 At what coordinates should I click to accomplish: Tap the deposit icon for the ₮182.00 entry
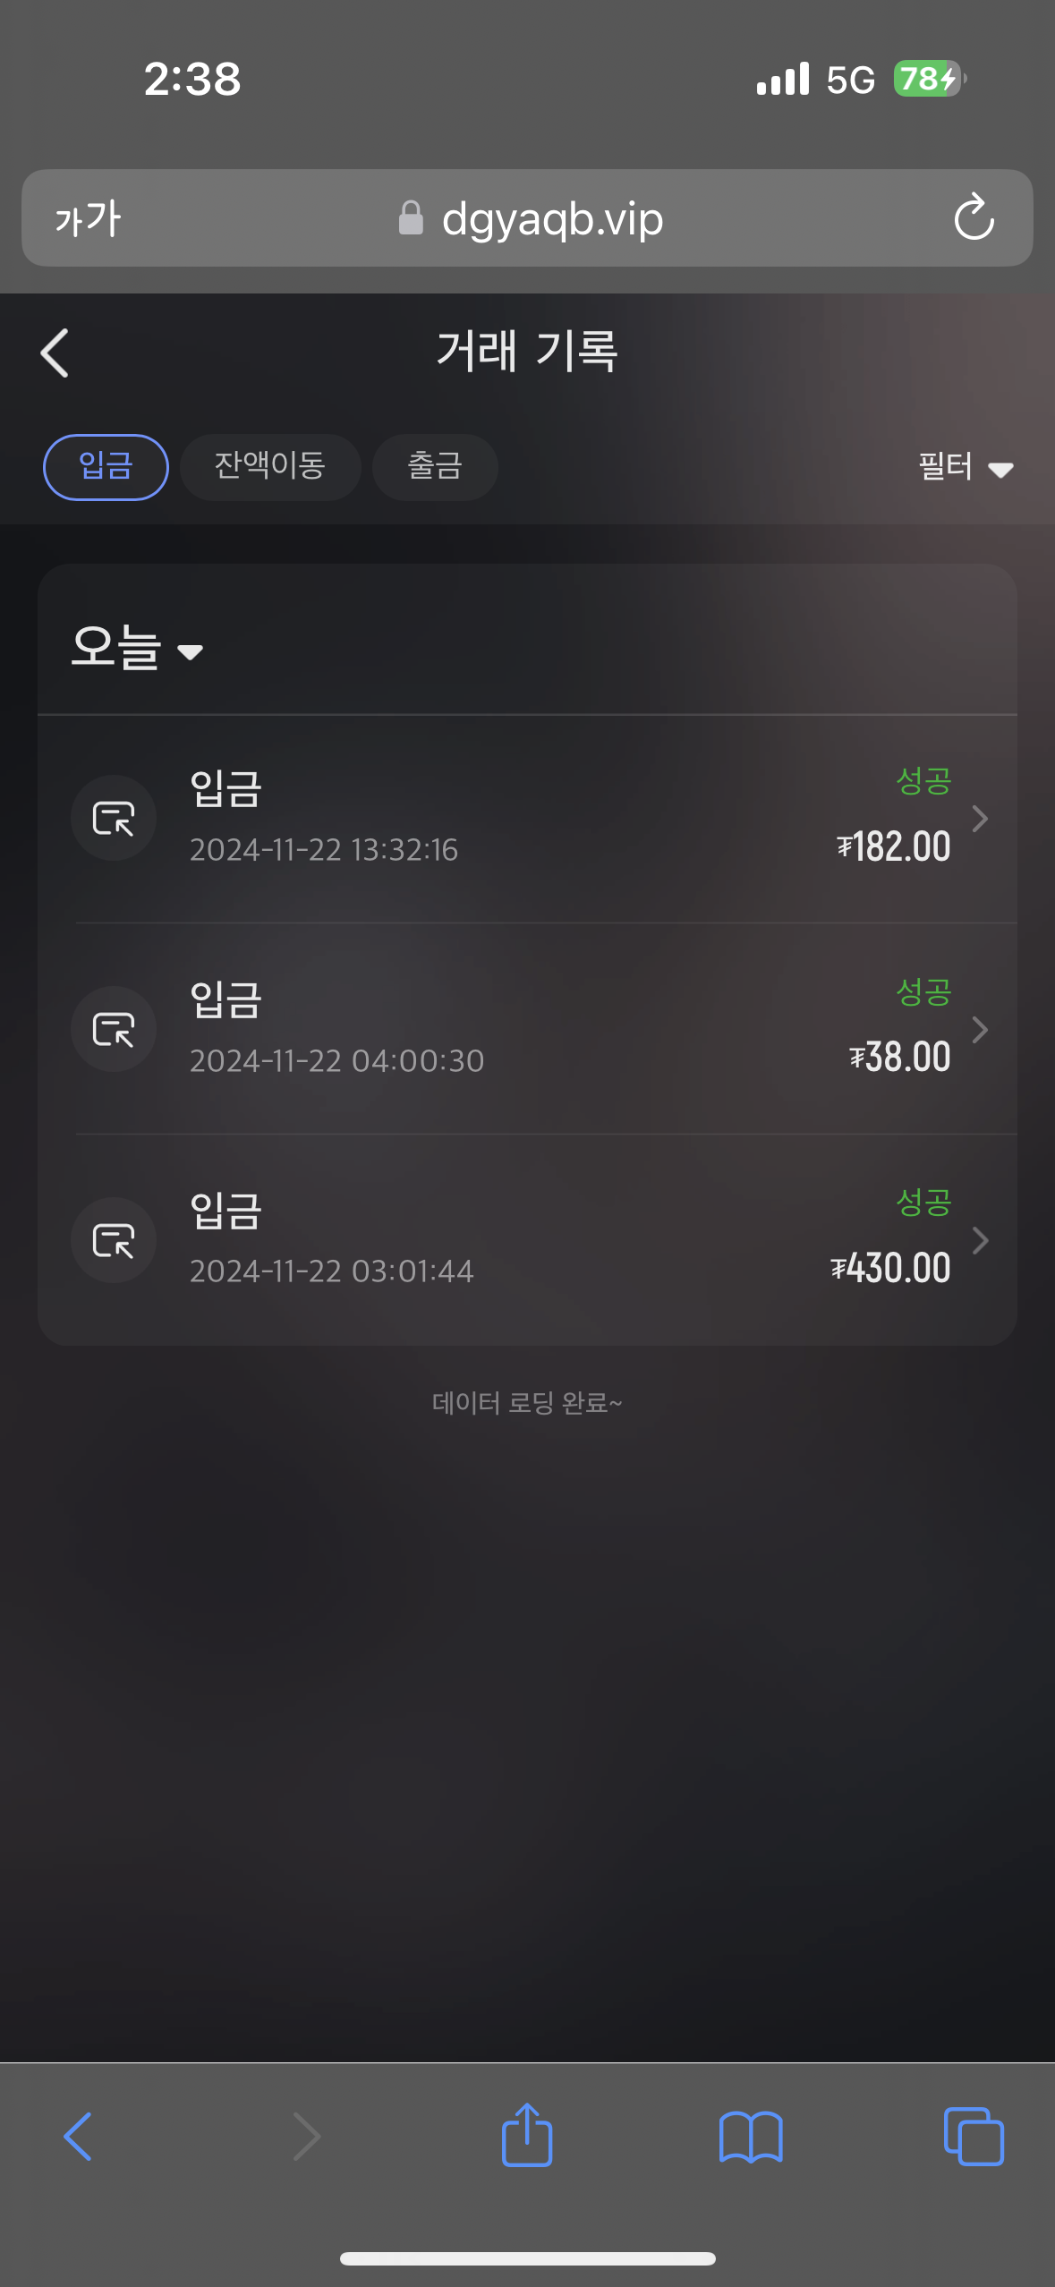114,818
